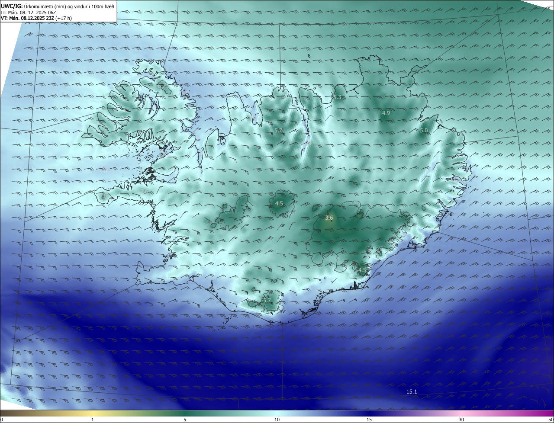The image size is (554, 423).
Task: Click the '4.5' value on the central Hofsjökull glacier
Action: (279, 203)
